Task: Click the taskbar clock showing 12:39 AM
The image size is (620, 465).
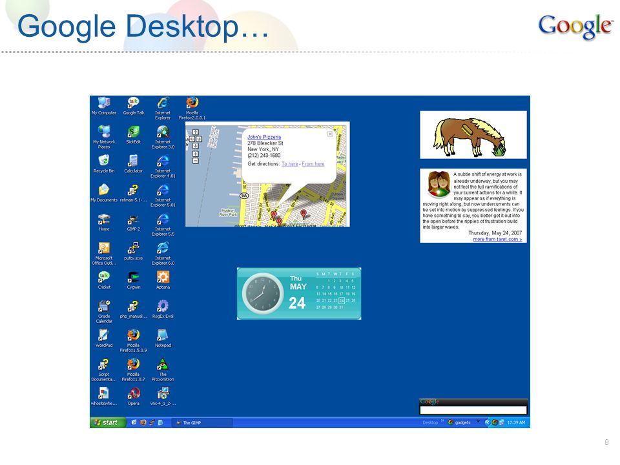Action: click(x=516, y=422)
